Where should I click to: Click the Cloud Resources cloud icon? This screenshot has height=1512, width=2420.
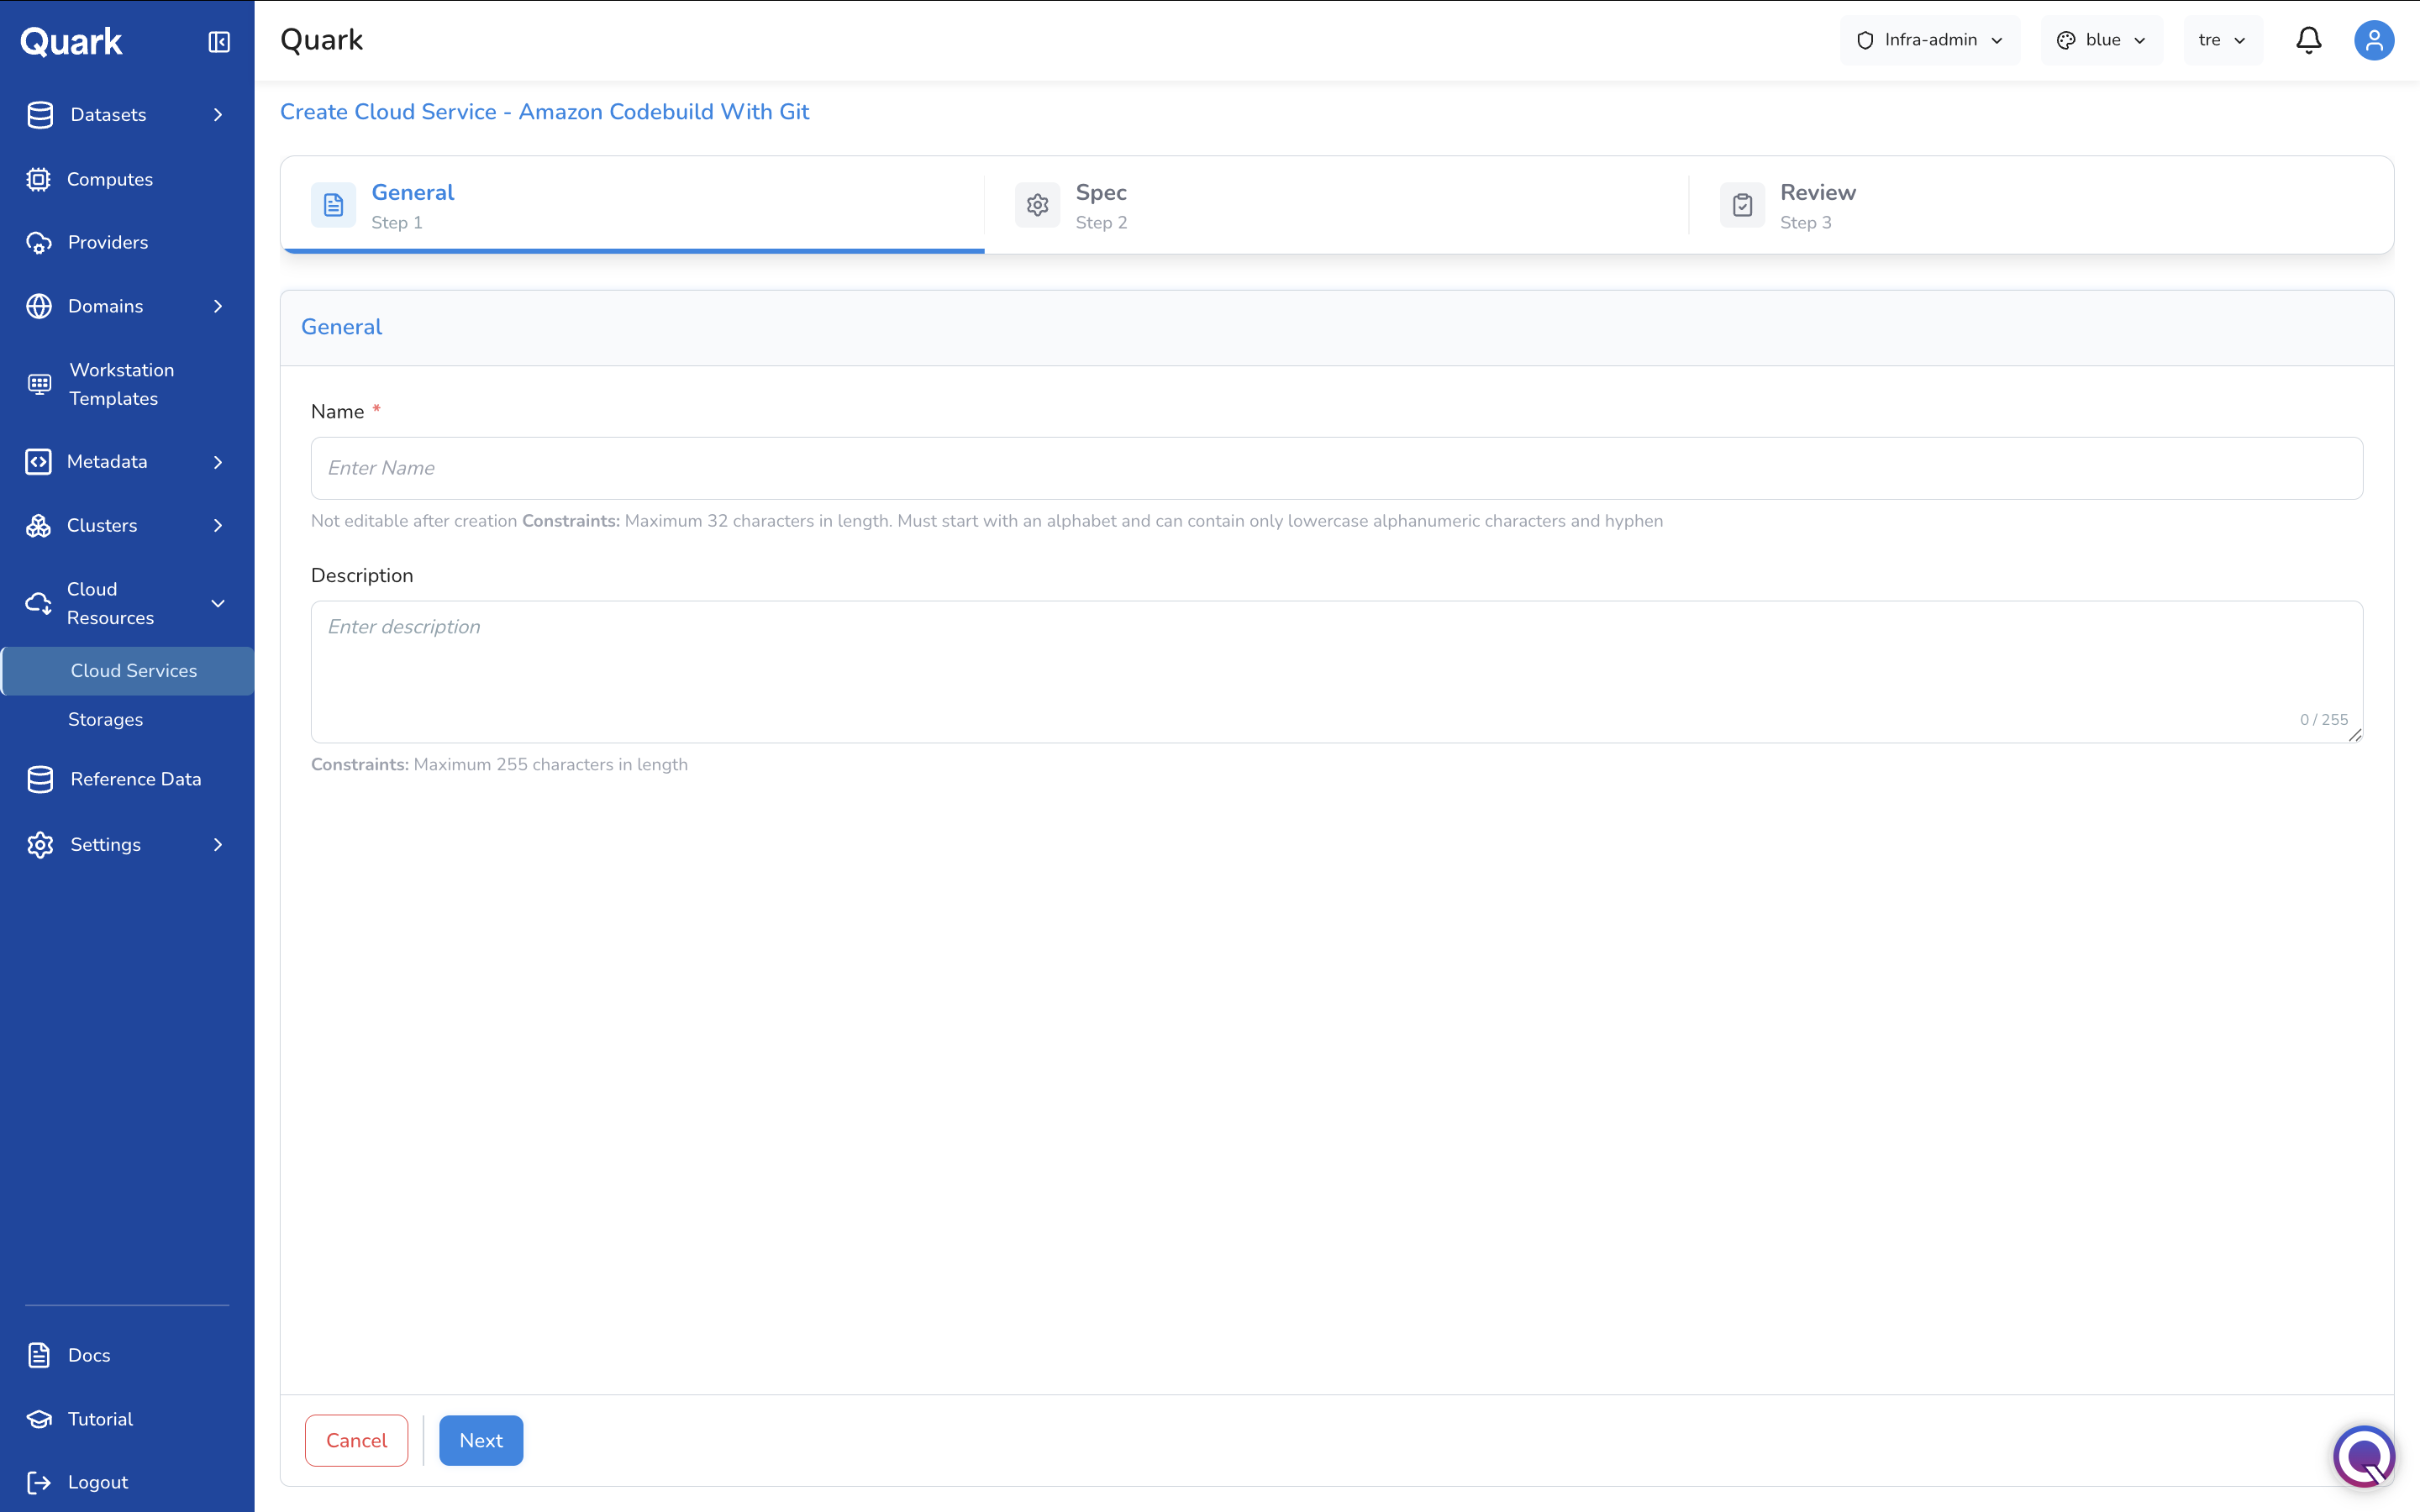click(38, 603)
